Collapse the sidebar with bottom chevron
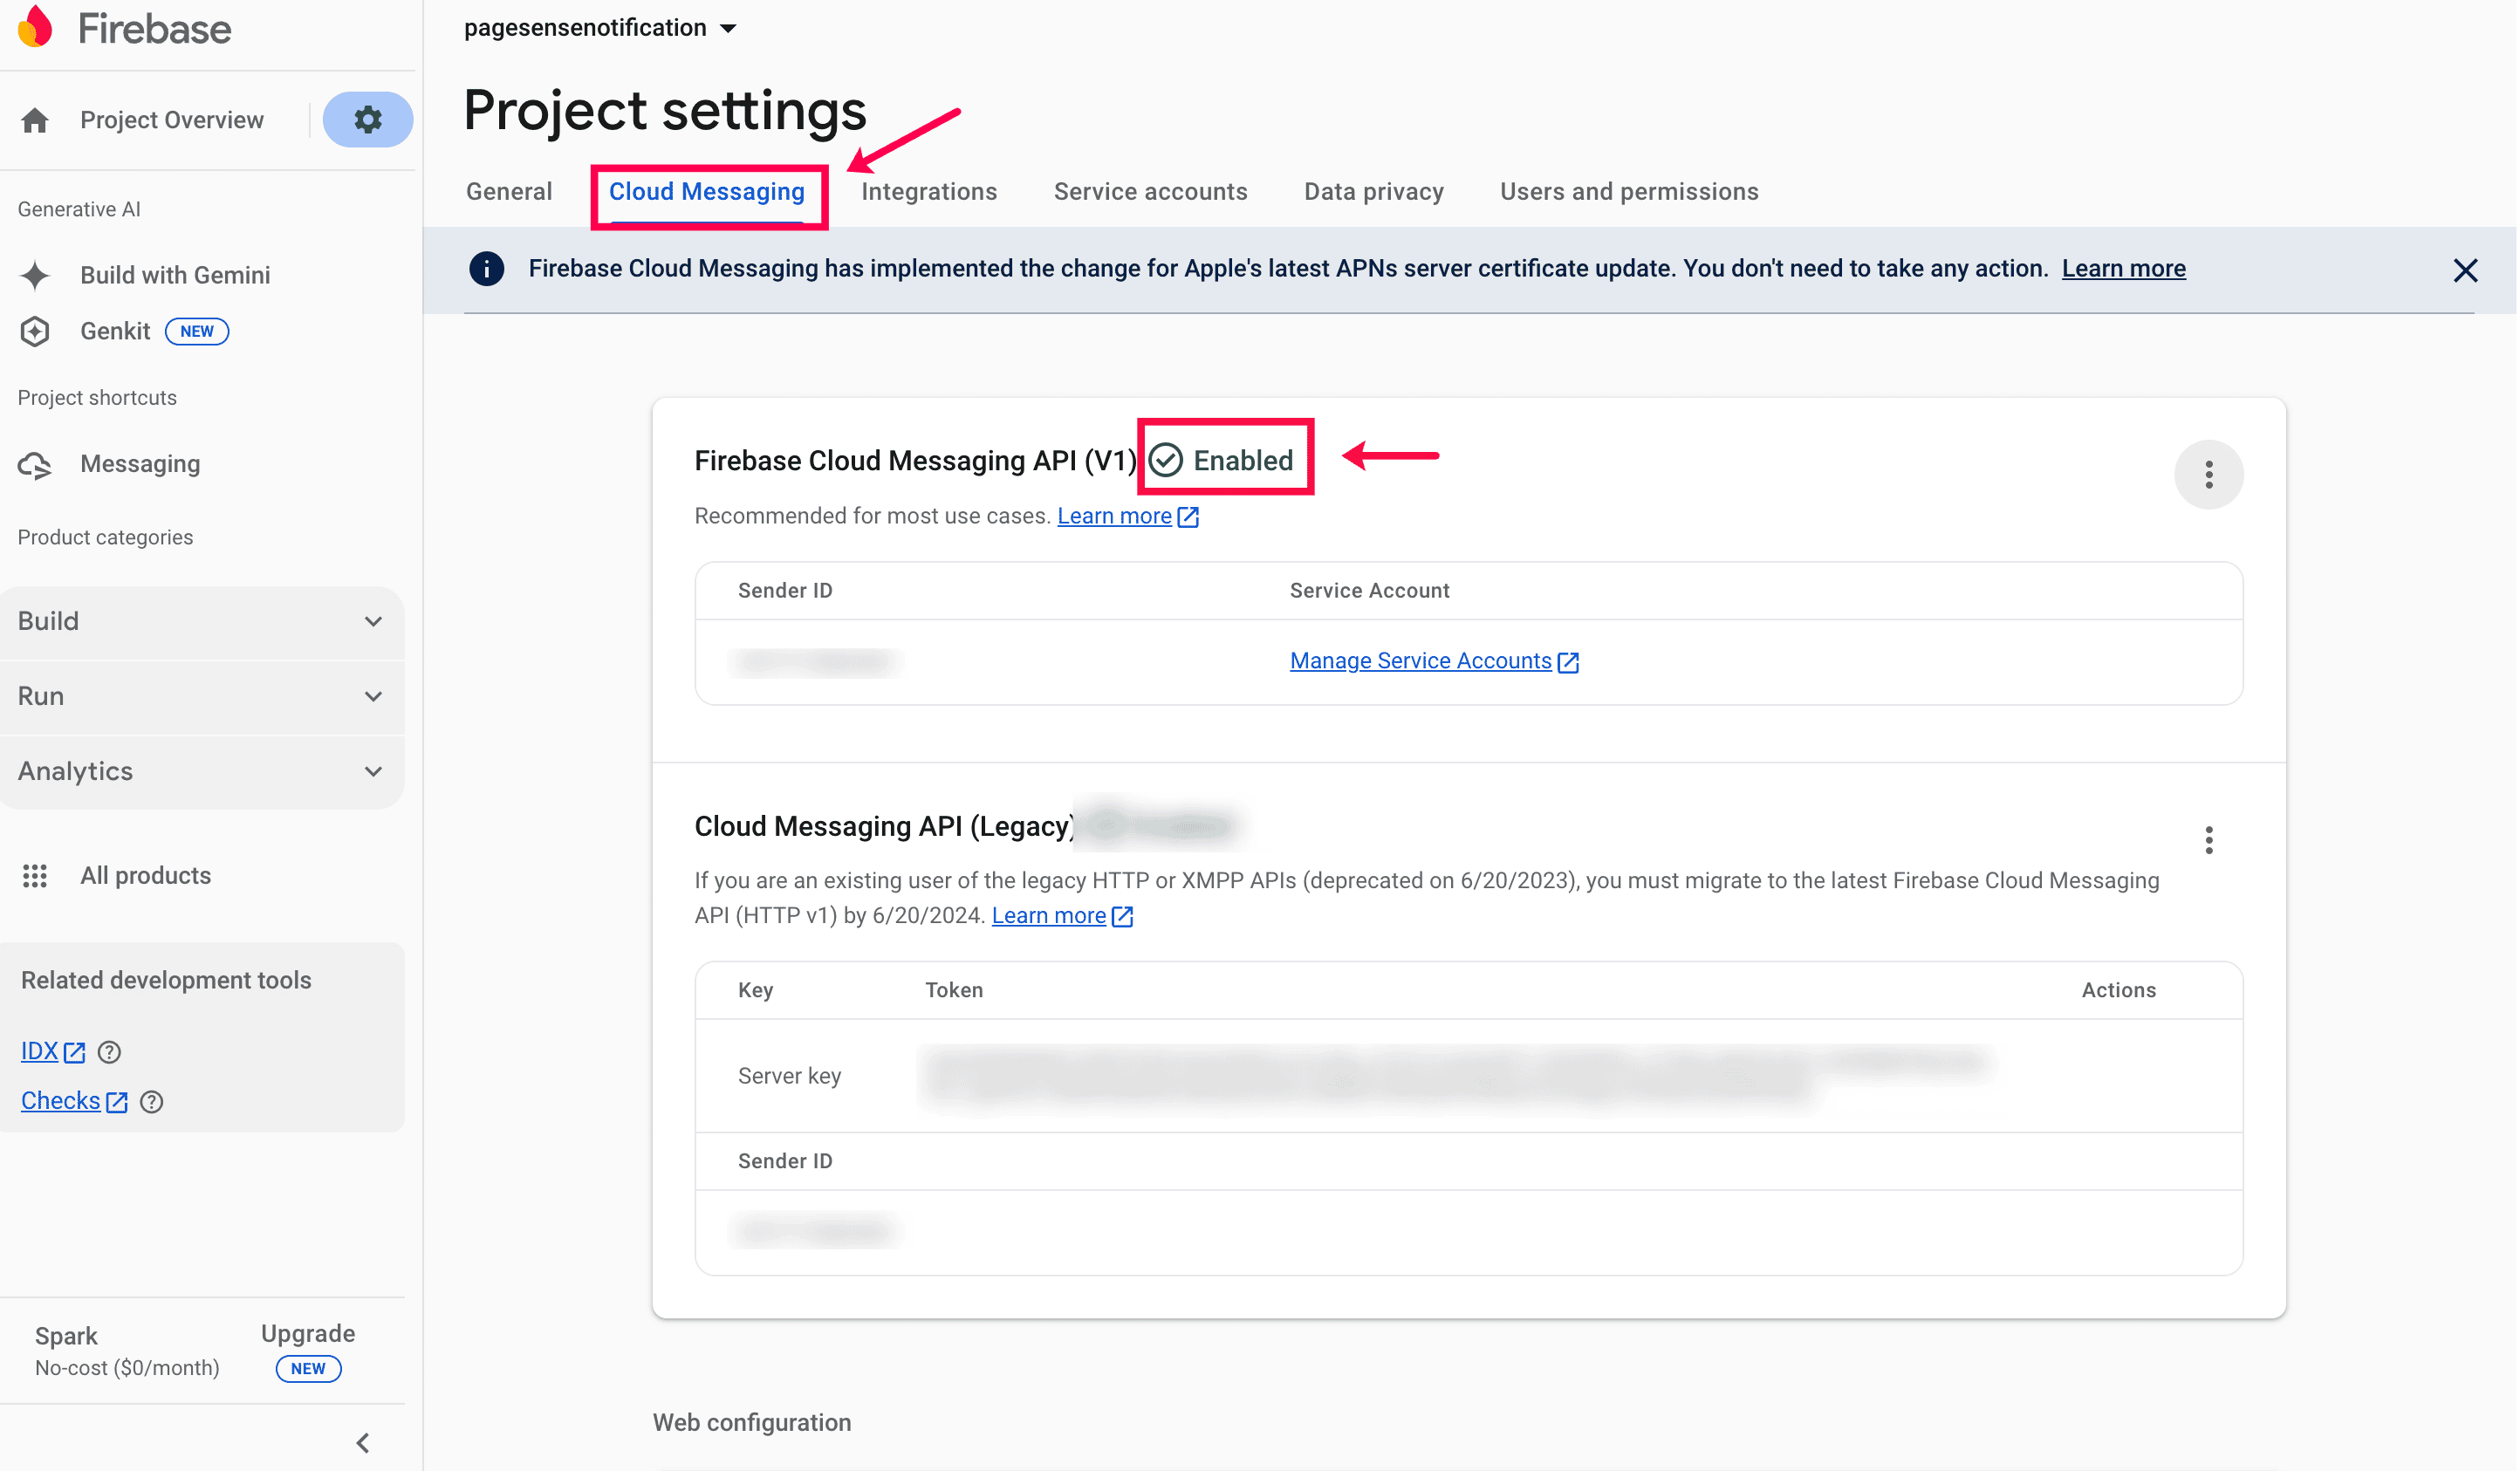Viewport: 2520px width, 1471px height. 363,1443
